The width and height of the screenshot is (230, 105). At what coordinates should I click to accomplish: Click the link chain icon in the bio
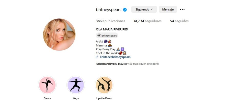[97, 57]
